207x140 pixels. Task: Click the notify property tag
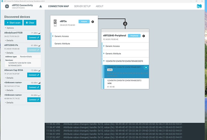(110, 70)
